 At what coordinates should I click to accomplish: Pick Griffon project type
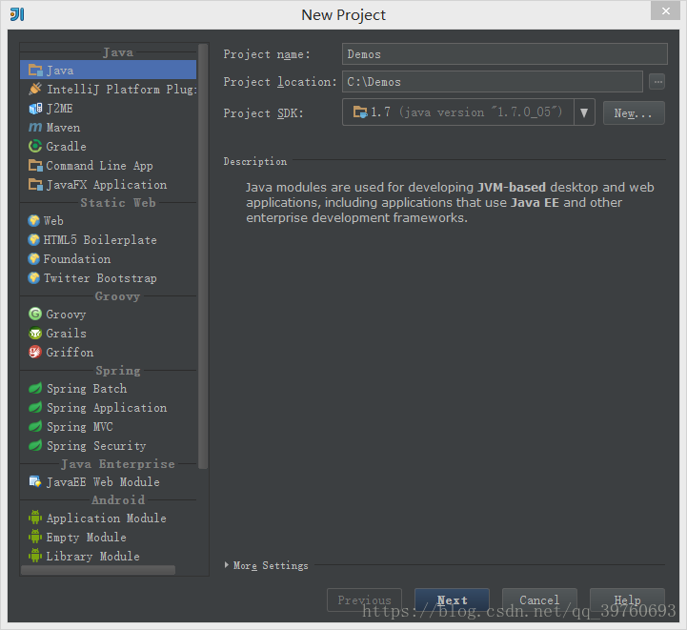109,352
